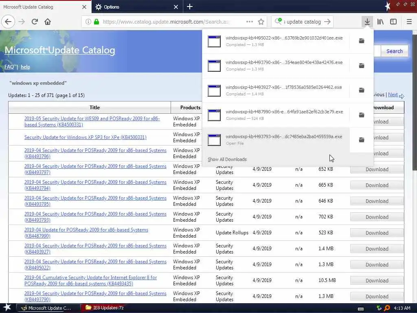This screenshot has height=313, width=417.
Task: Open IE8 cumulative update KB4493435 link
Action: click(90, 280)
